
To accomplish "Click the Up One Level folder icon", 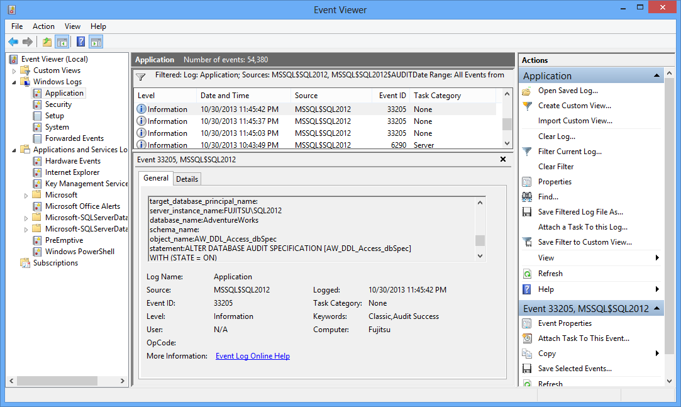I will tap(47, 42).
